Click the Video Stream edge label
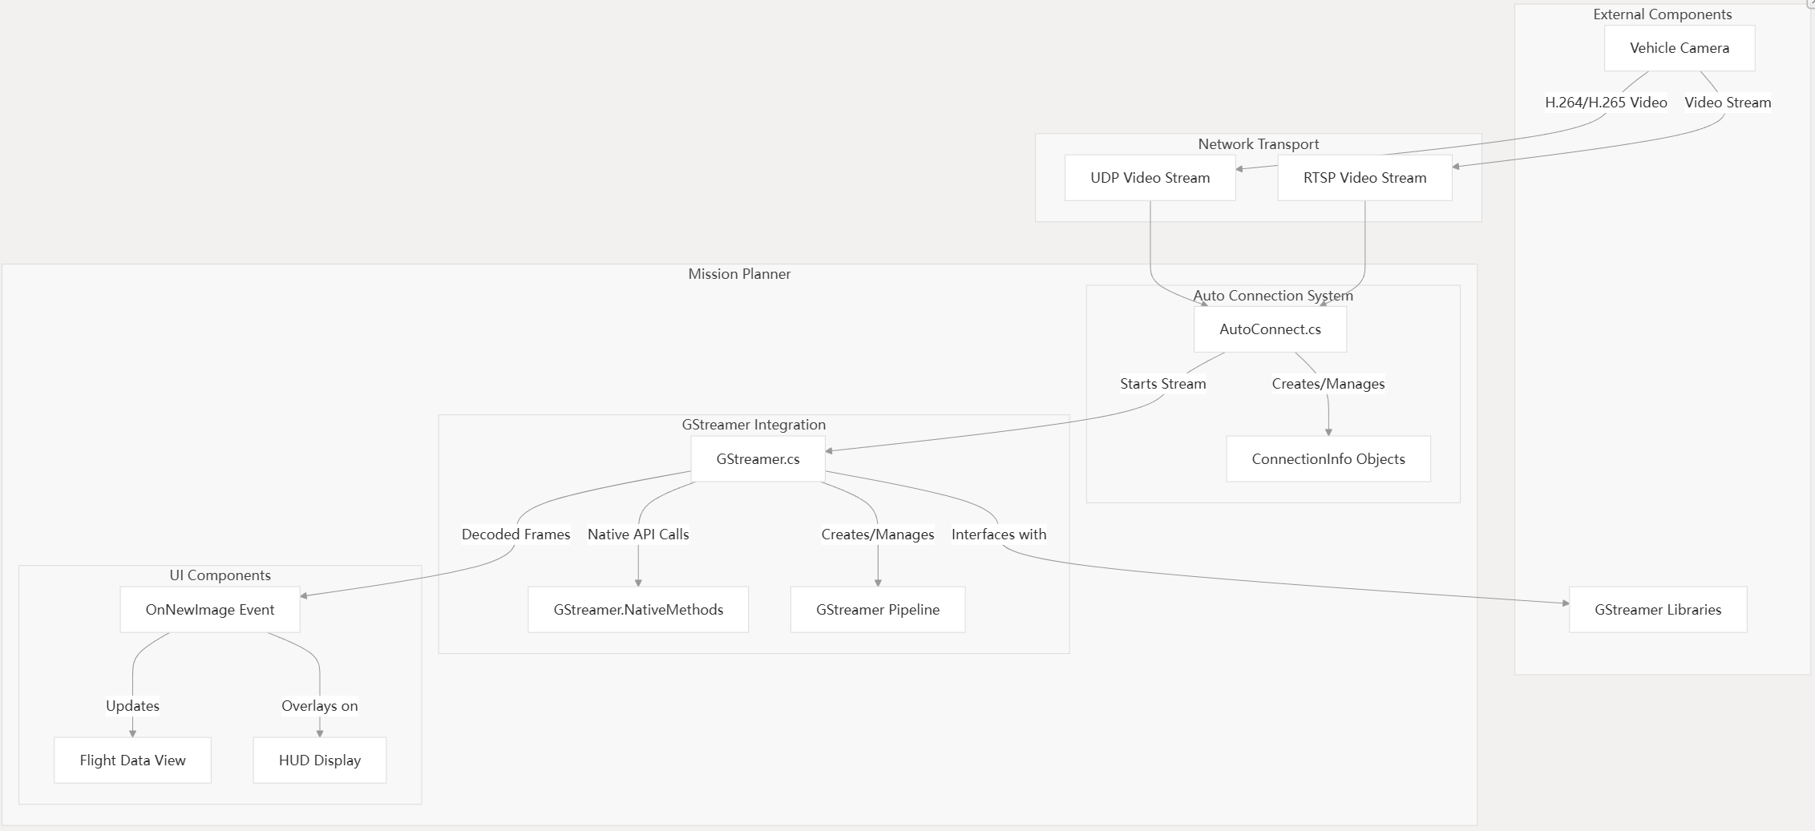 point(1728,103)
